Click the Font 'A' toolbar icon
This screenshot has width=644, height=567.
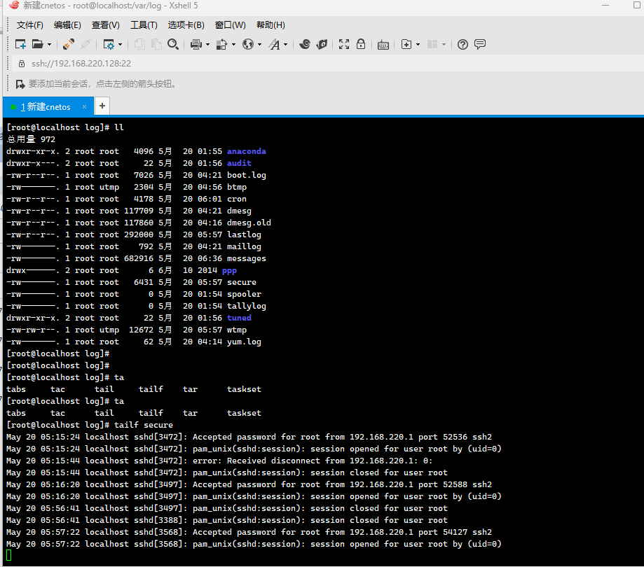click(x=275, y=44)
